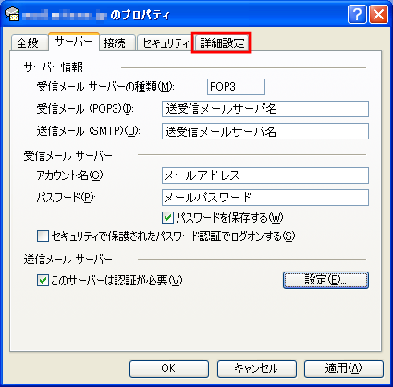Confirm with the OK button
Viewport: 393px width, 387px height.
click(169, 369)
